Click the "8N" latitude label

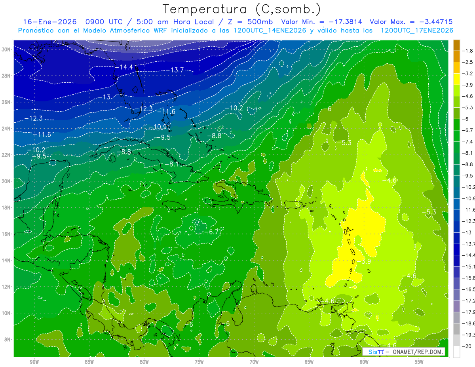(8, 339)
